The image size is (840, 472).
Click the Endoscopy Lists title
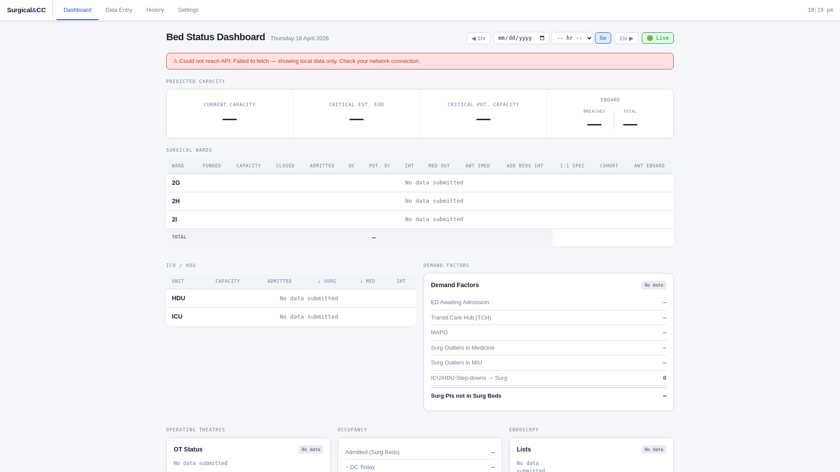click(524, 450)
